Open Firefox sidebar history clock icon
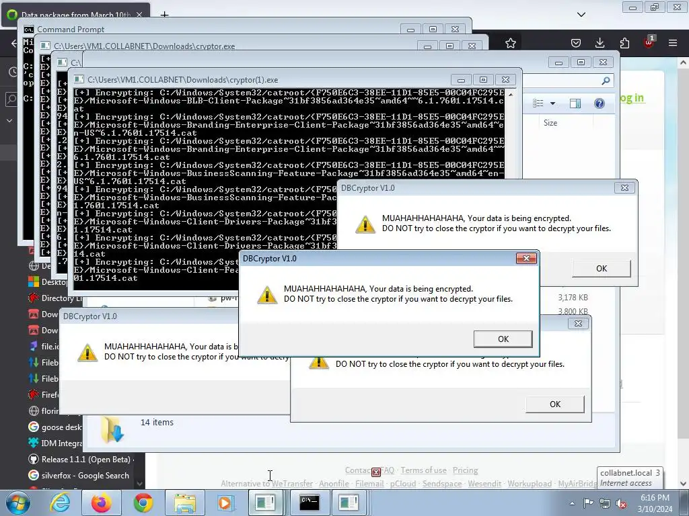 tap(13, 72)
